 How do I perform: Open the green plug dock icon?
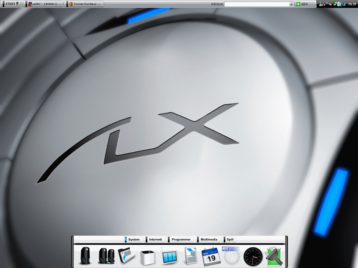(x=274, y=256)
